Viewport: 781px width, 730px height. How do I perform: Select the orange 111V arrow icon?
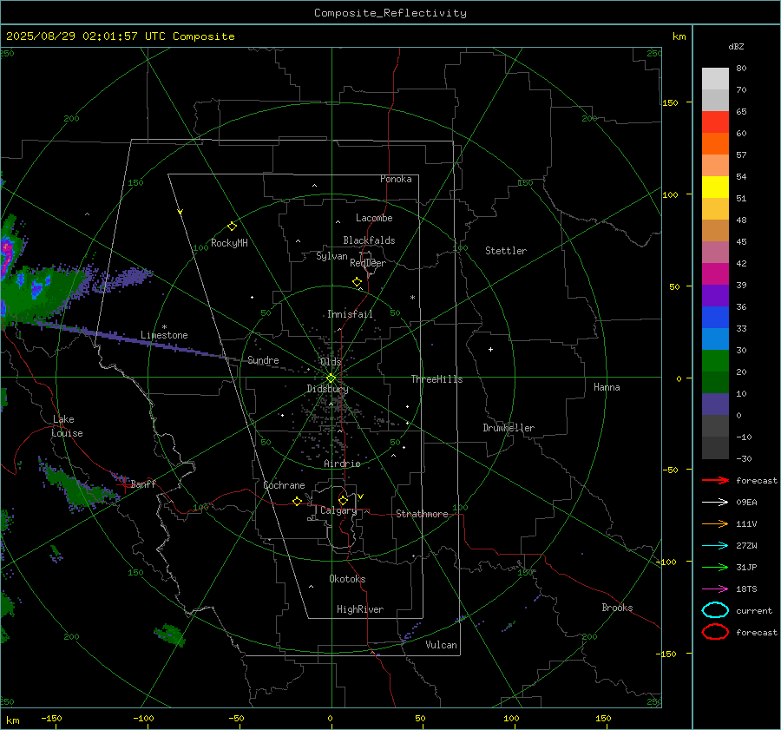pyautogui.click(x=715, y=523)
